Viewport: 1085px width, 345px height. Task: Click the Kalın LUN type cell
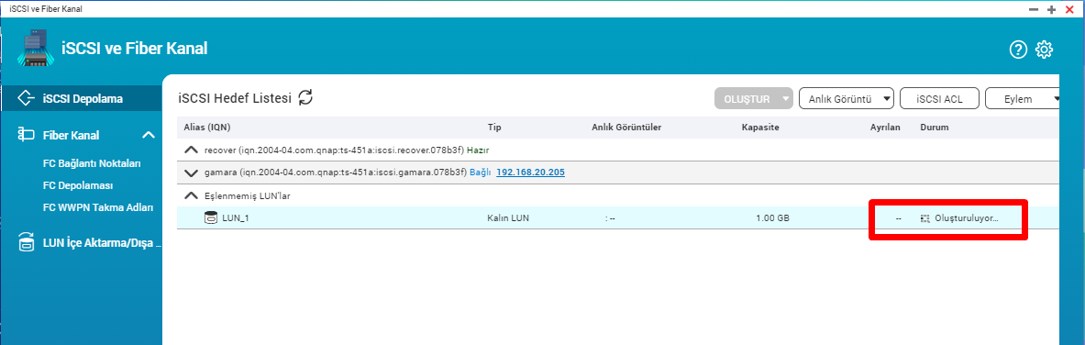pyautogui.click(x=507, y=218)
